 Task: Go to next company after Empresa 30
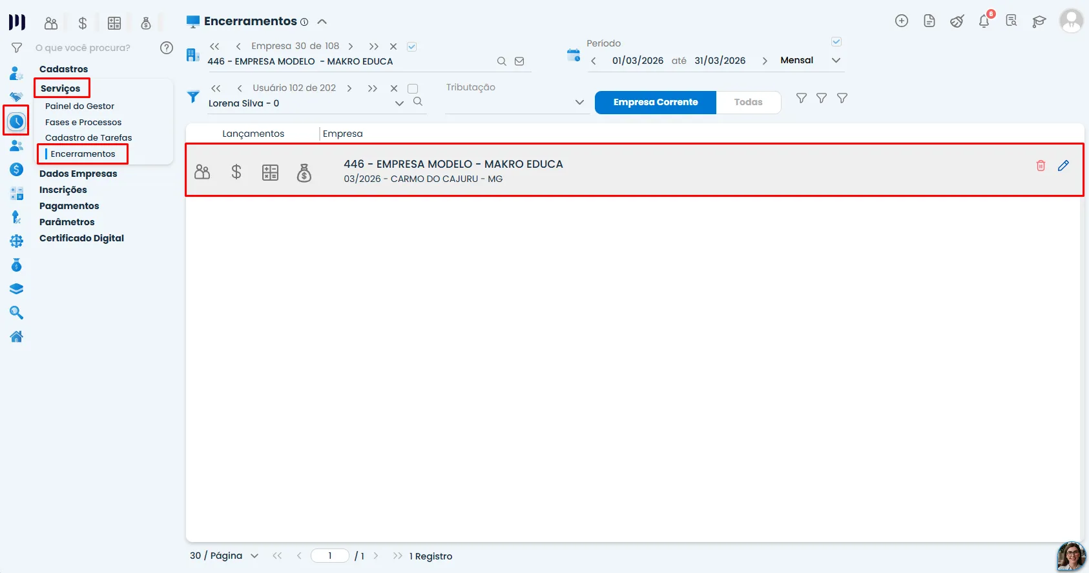[x=351, y=46]
